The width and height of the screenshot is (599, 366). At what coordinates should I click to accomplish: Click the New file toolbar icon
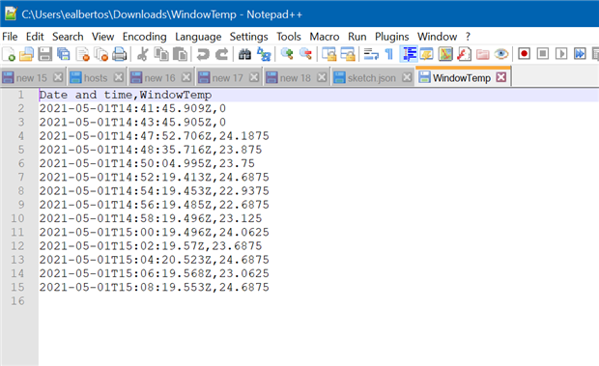[x=9, y=54]
